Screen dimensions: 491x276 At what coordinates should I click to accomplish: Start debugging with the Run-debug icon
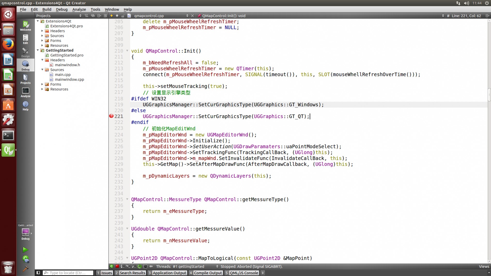(25, 259)
